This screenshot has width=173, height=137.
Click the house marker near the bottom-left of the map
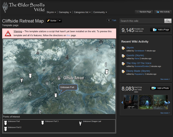click(x=30, y=94)
